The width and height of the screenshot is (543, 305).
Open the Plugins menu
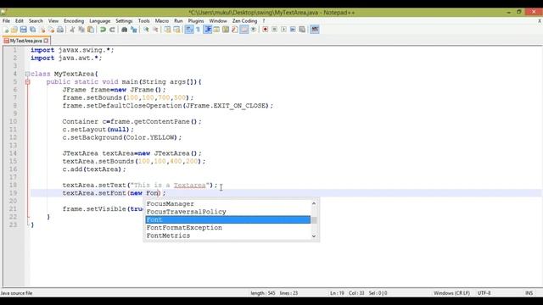coord(196,20)
